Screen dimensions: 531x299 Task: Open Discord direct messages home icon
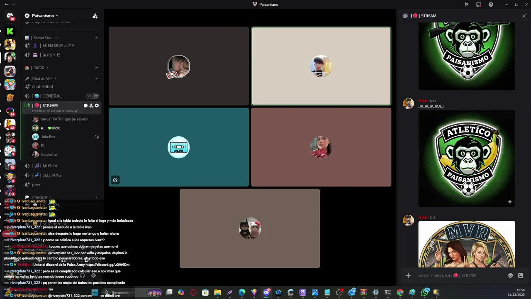pyautogui.click(x=10, y=16)
